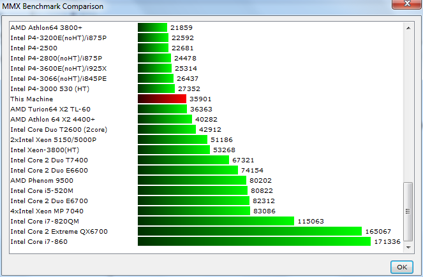Click the Intel Core i7-860 green bar
423x277 pixels.
tap(254, 241)
